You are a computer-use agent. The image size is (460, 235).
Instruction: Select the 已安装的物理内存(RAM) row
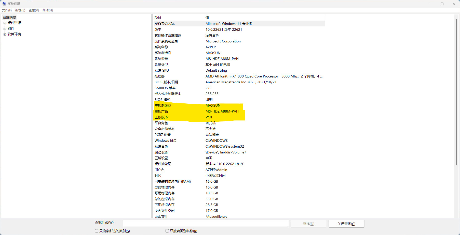click(239, 181)
